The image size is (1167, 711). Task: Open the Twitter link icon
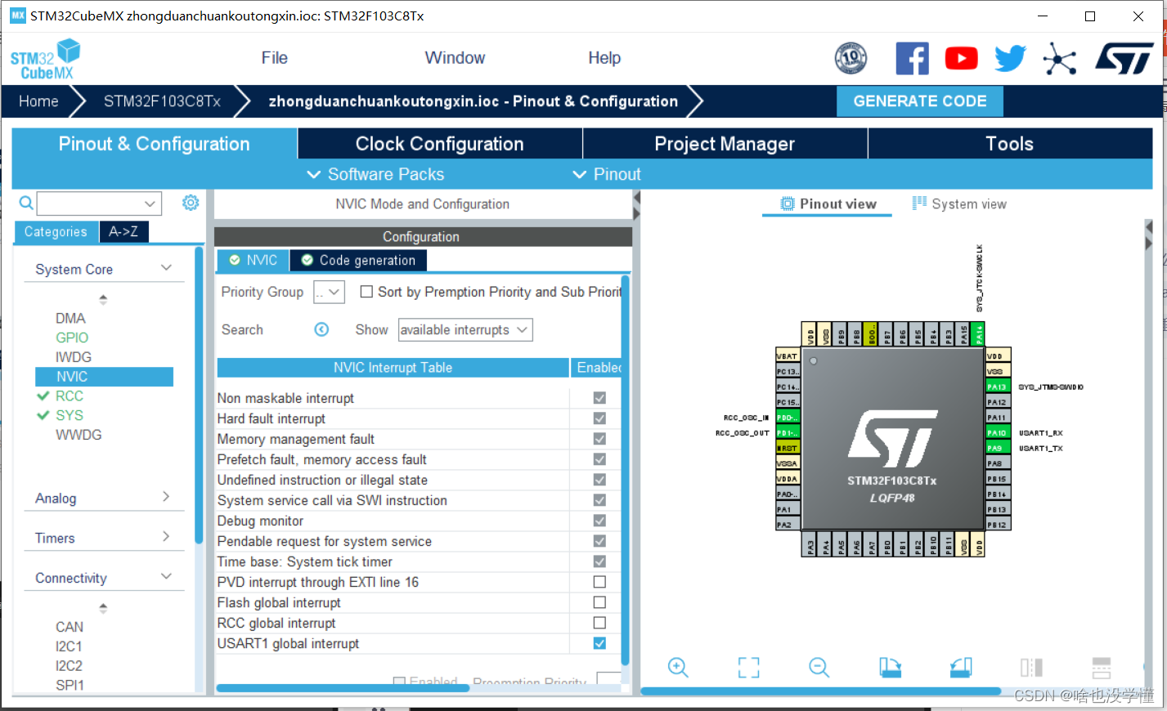pyautogui.click(x=1011, y=58)
